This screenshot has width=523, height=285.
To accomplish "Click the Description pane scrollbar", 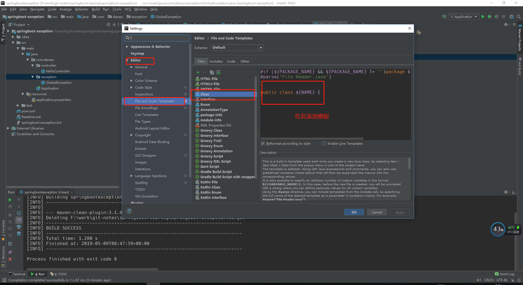I will pos(409,163).
